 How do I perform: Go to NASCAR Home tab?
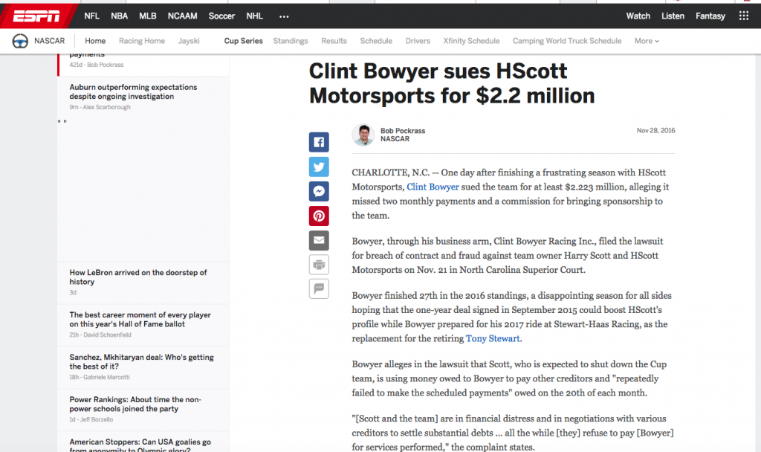(95, 41)
